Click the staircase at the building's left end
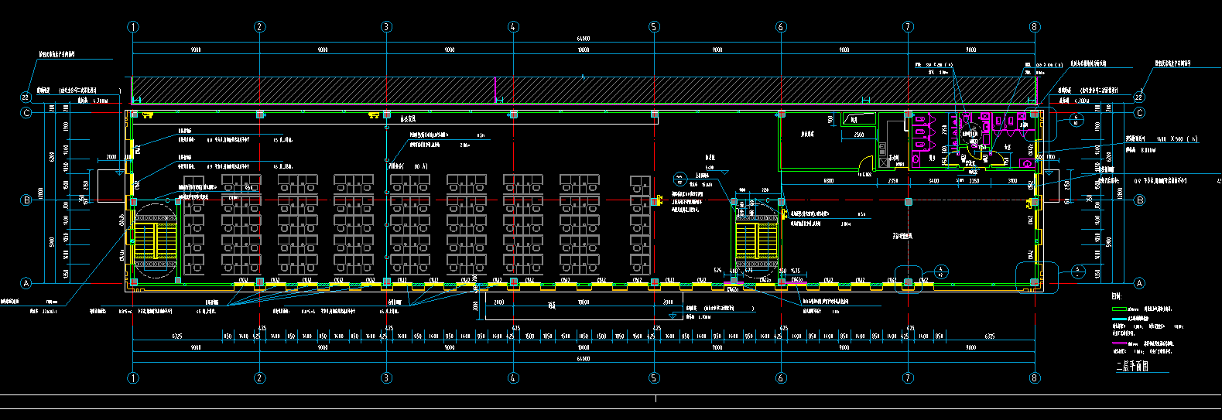The height and width of the screenshot is (420, 1222). coord(156,241)
